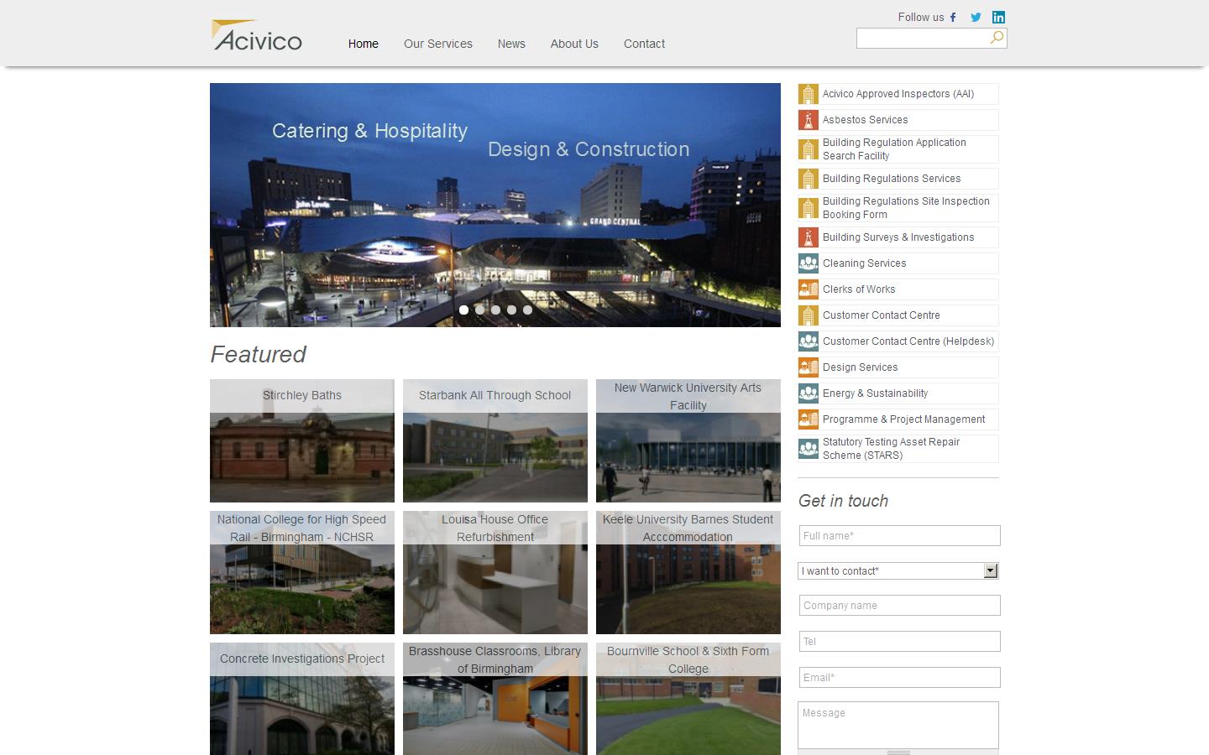The width and height of the screenshot is (1209, 755).
Task: Click the Clerks of Works sidebar icon
Action: [x=808, y=289]
